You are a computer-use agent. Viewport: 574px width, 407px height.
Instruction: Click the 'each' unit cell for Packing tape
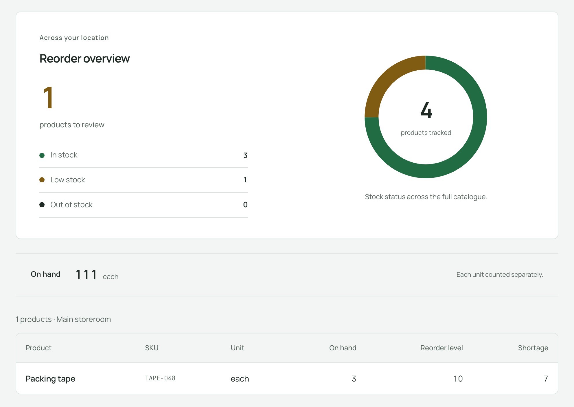click(240, 379)
